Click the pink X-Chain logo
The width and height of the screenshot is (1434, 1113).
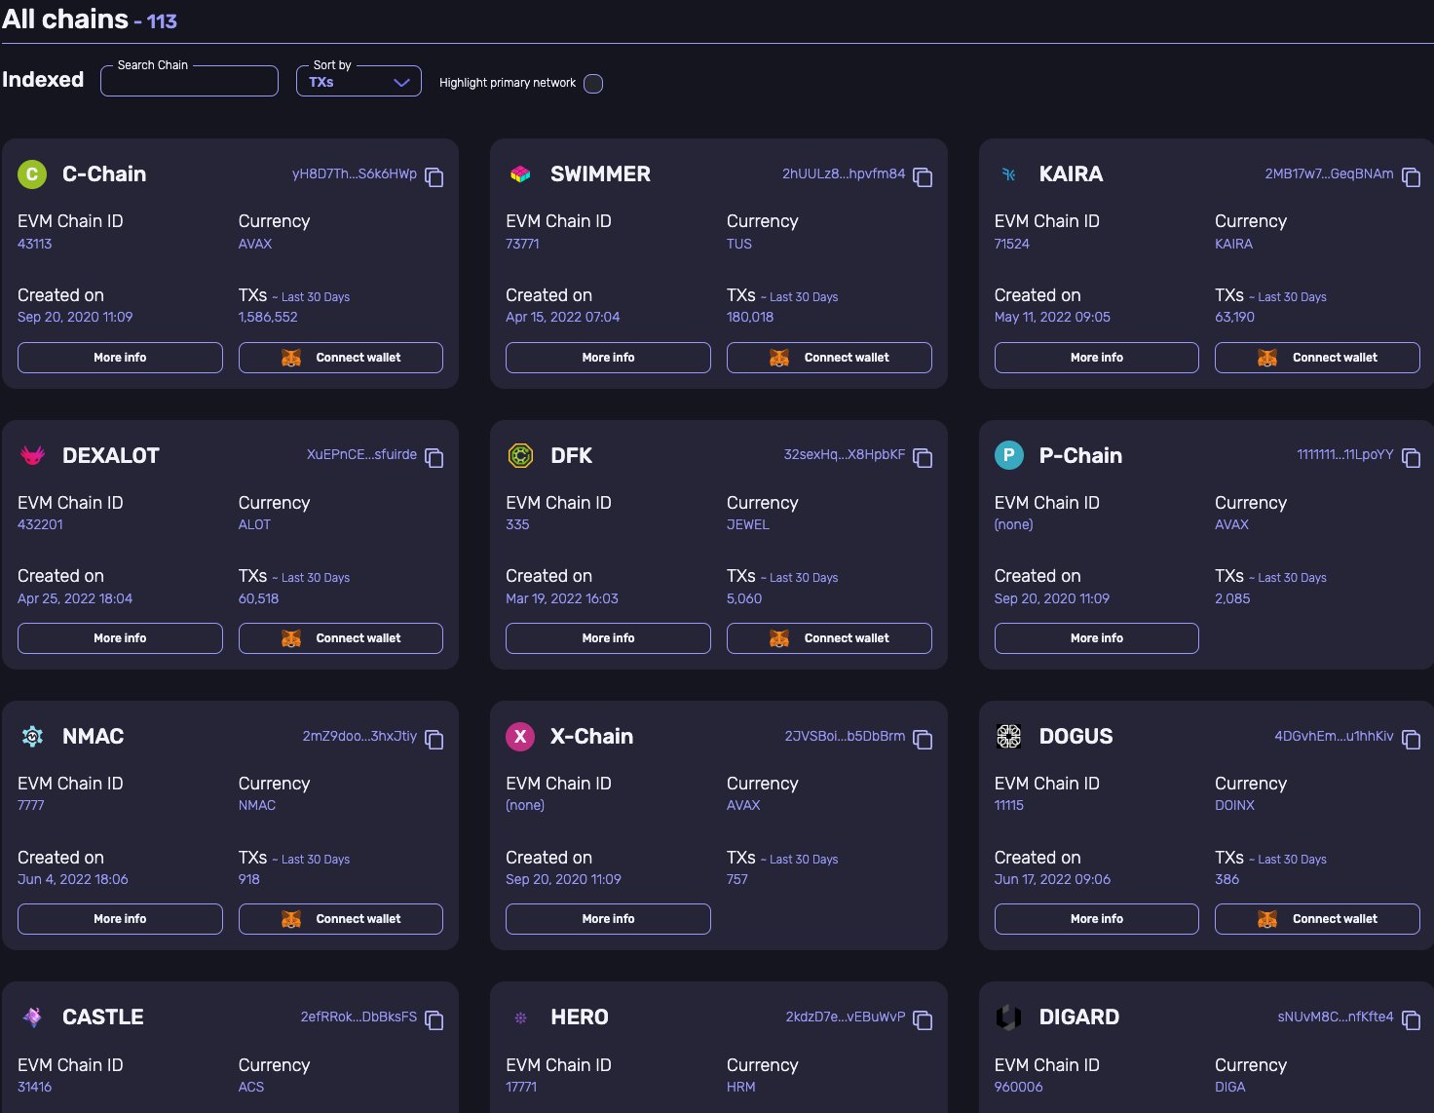pyautogui.click(x=520, y=737)
